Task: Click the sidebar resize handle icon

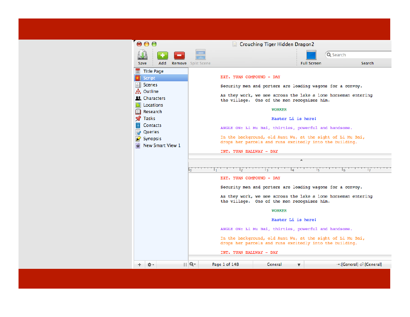Action: point(185,265)
